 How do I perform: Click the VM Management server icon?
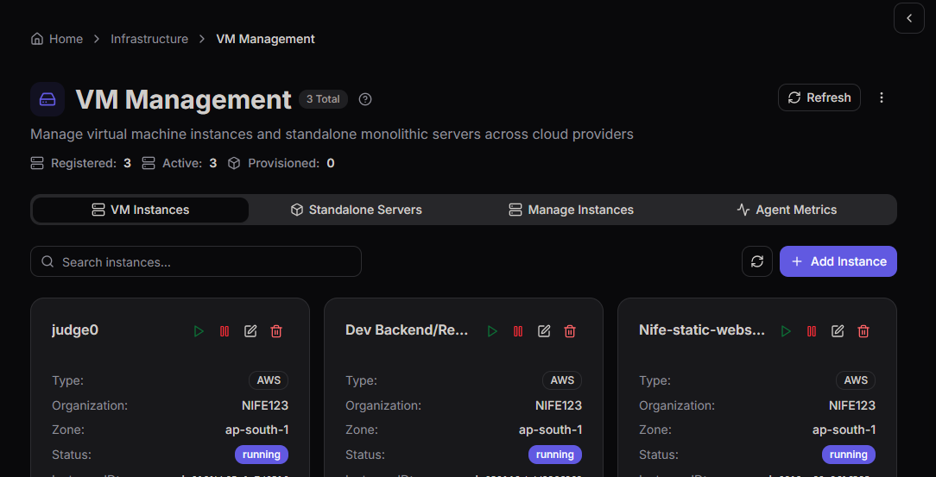click(47, 99)
